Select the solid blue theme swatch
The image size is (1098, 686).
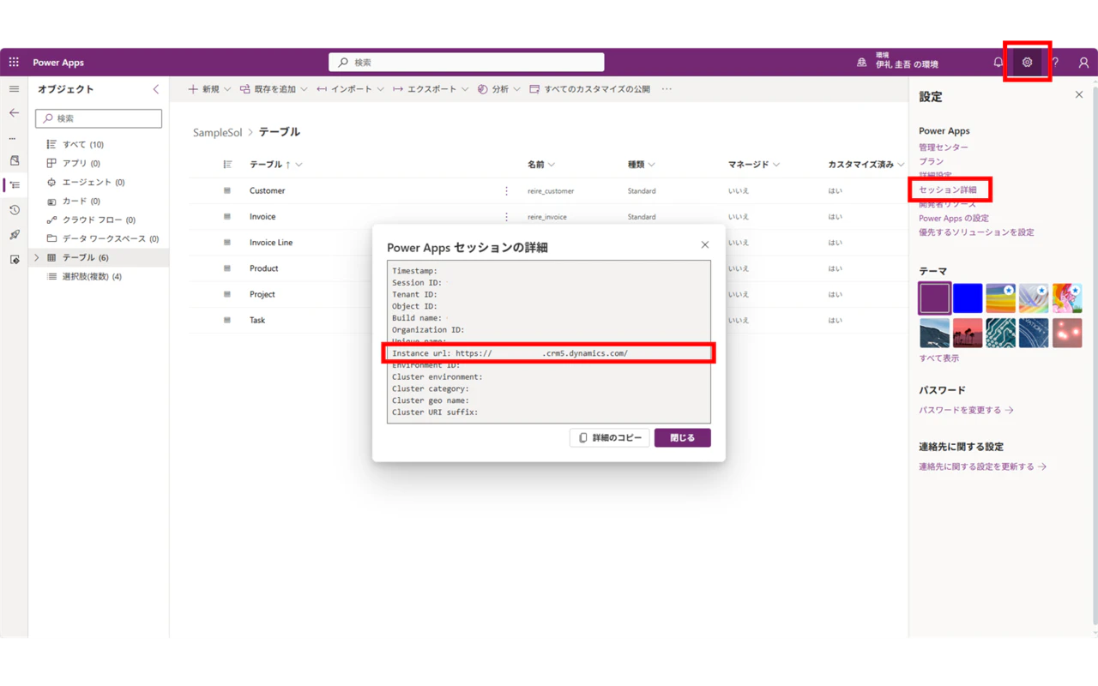click(x=968, y=298)
